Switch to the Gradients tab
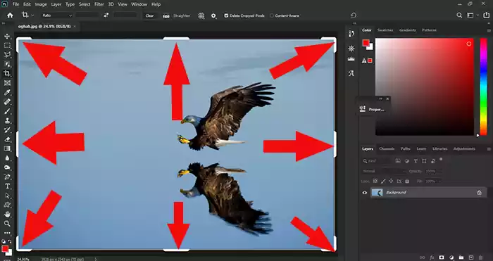Viewport: 493px width, 261px height. pyautogui.click(x=408, y=30)
